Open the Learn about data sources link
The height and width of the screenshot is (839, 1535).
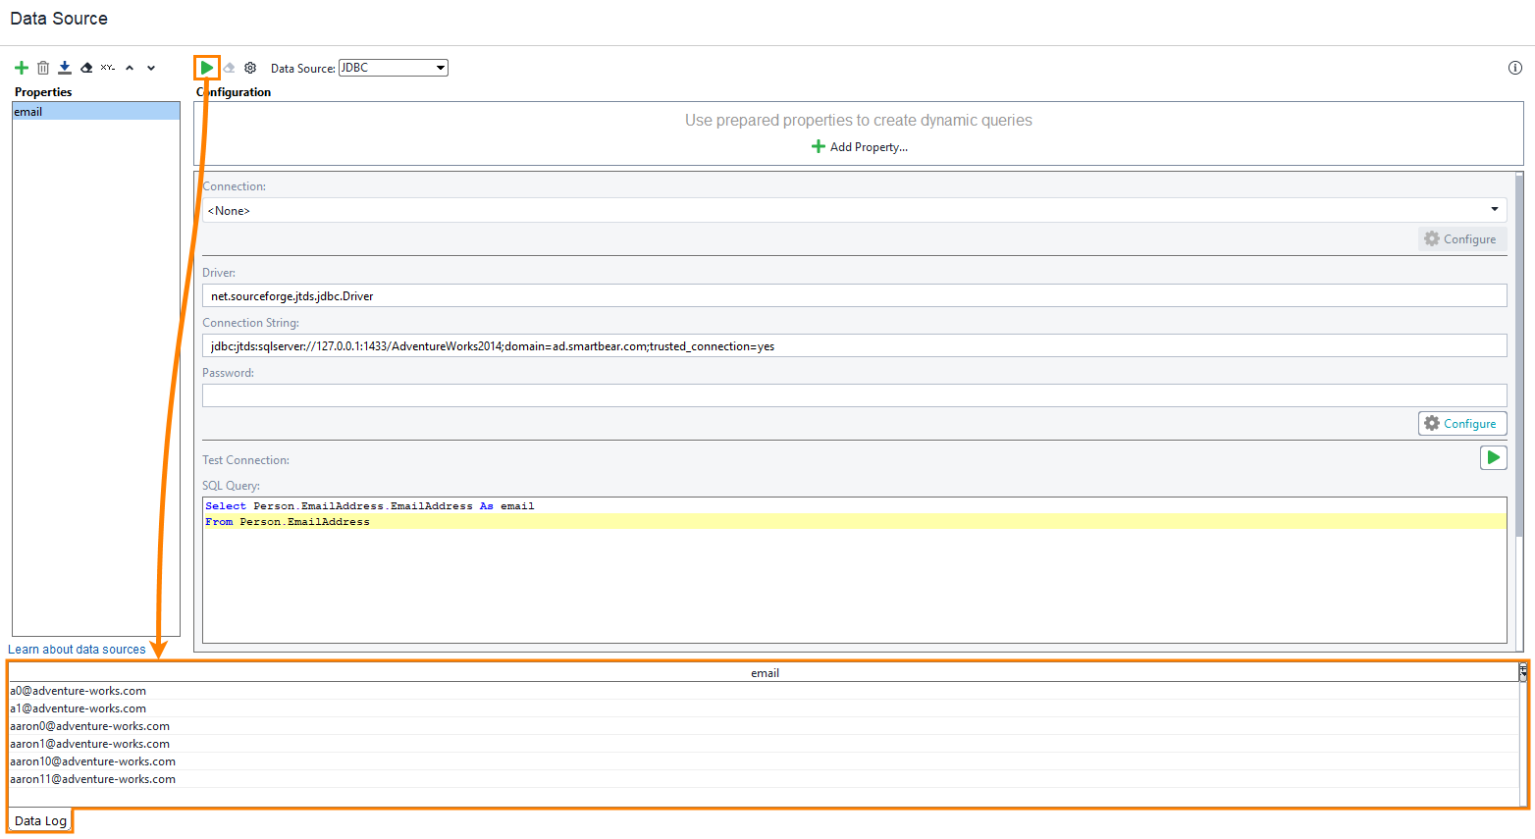(78, 649)
